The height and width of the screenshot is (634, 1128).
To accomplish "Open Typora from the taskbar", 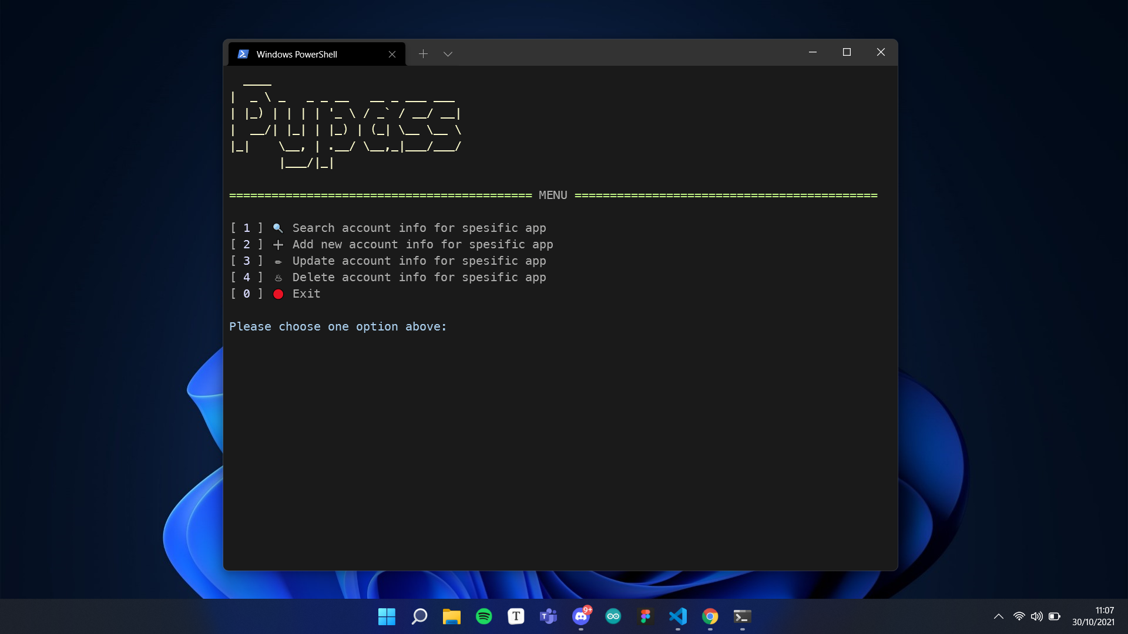I will click(516, 616).
